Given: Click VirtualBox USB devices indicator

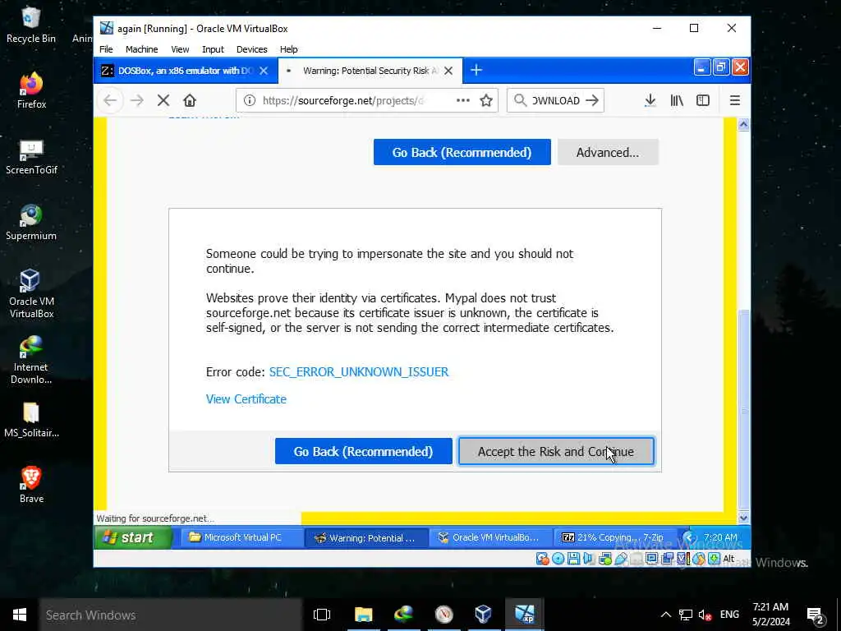Looking at the screenshot, I should [x=621, y=559].
